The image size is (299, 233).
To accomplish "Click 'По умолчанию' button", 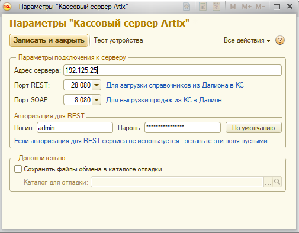I will (253, 128).
